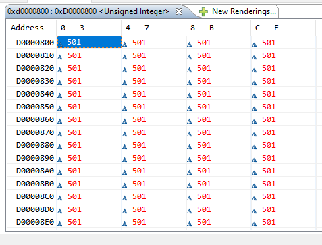
Task: Select 501 value at D00008C0 column 0-3
Action: (74, 196)
